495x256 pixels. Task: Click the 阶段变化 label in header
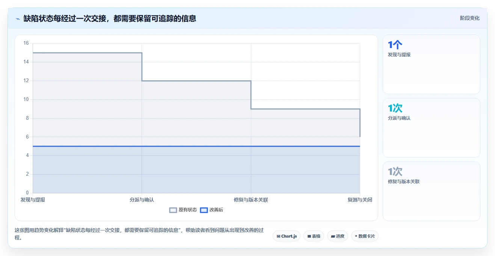(469, 18)
